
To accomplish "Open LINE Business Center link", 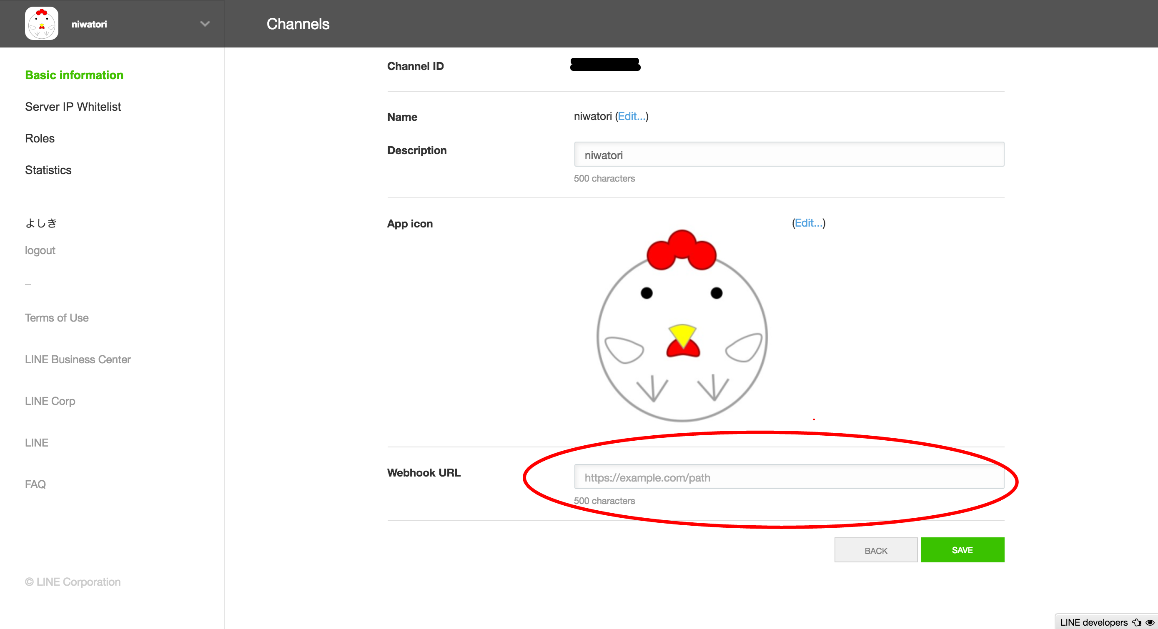I will pos(78,359).
